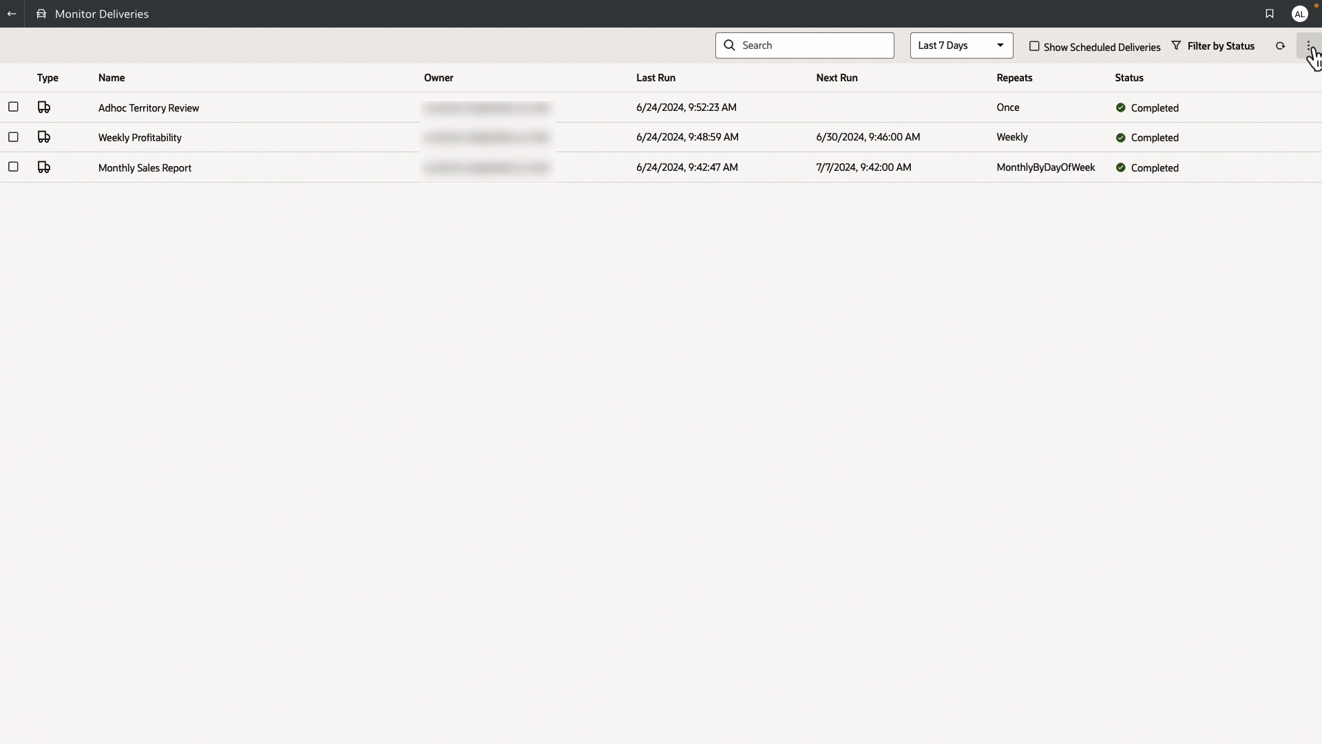Screen dimensions: 1322x744
Task: Click the Monitor Deliveries vehicle icon in title bar
Action: 41,14
